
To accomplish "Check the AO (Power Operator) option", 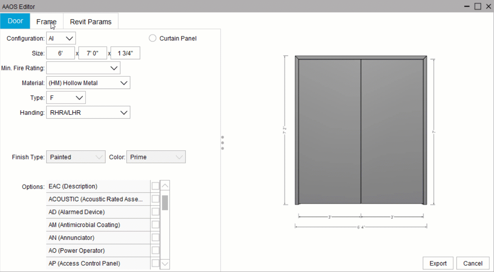I will (x=155, y=250).
